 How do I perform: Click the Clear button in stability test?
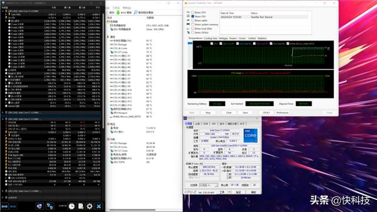229,112
